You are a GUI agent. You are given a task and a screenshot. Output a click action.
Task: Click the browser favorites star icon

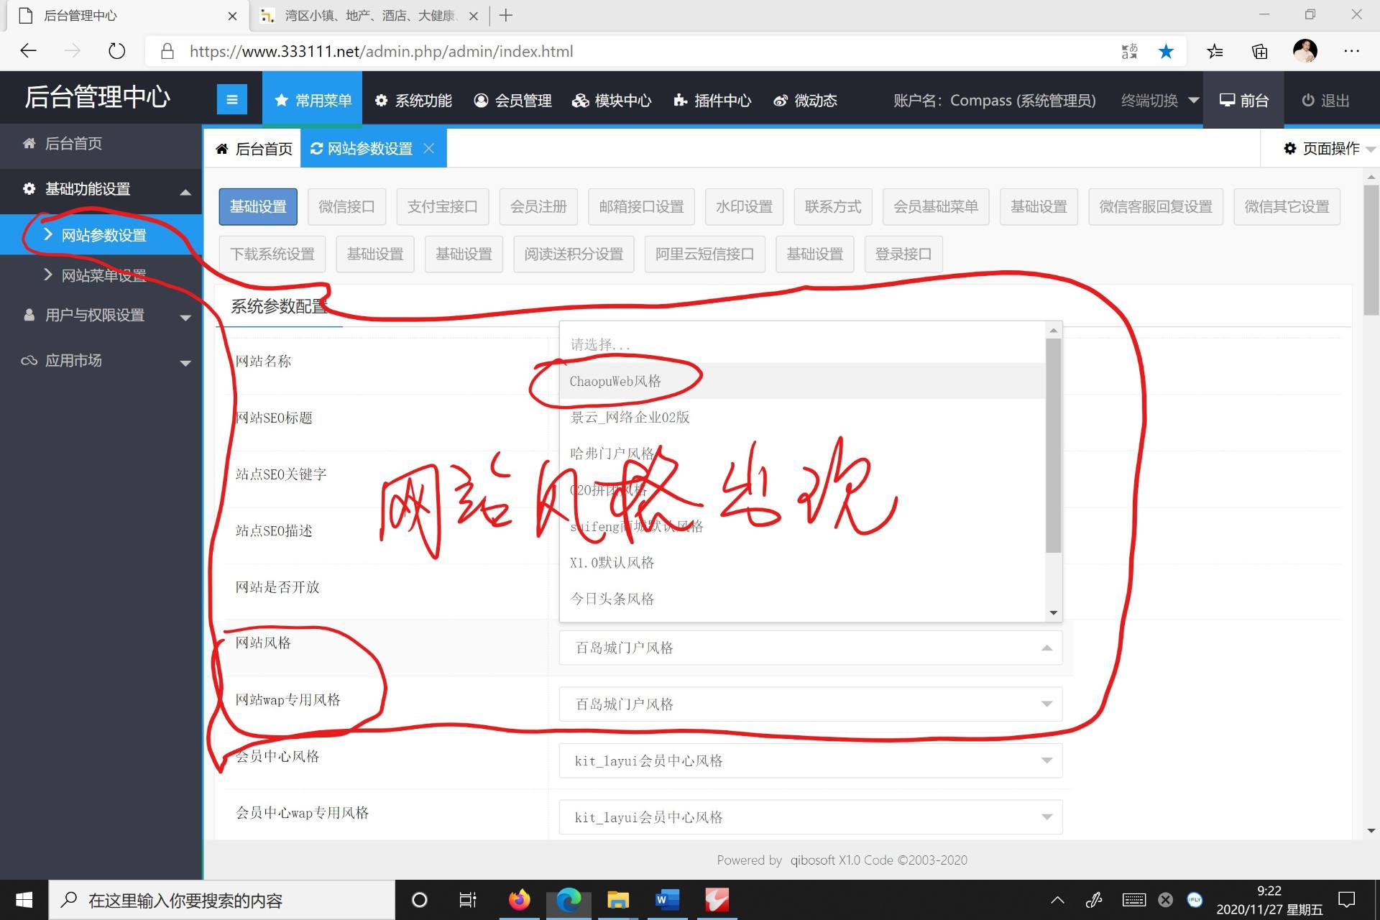[1166, 52]
